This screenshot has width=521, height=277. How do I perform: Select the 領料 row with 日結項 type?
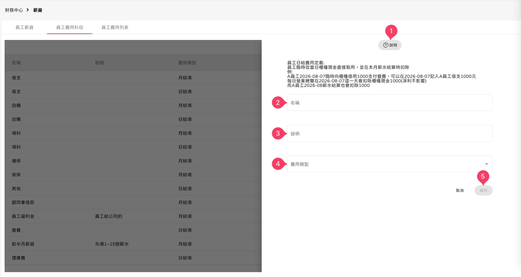[x=133, y=147]
